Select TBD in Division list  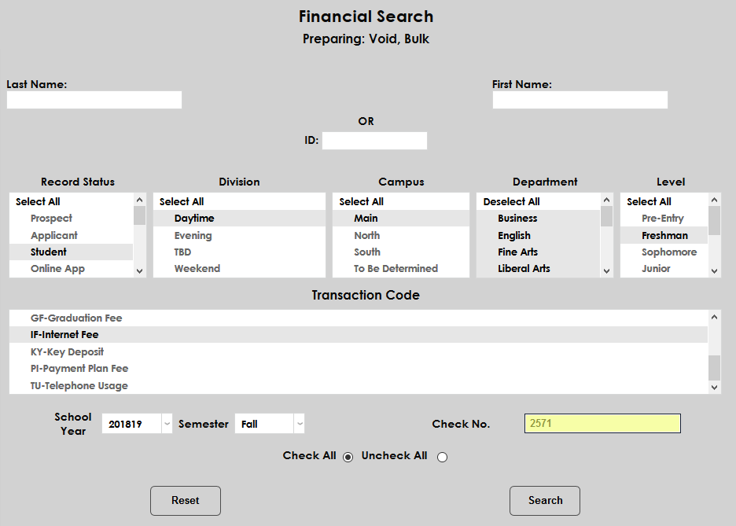[x=239, y=252]
